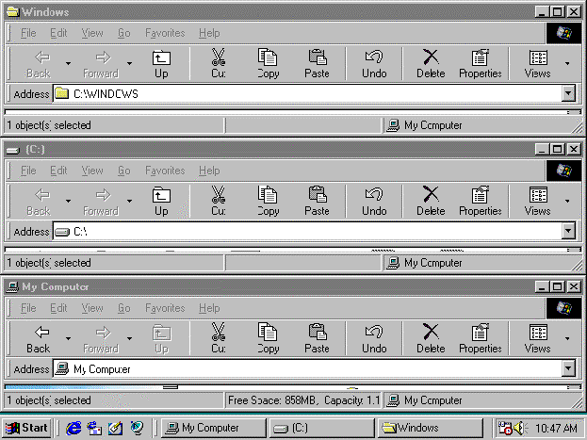Click Delete icon in the Windows folder window
The width and height of the screenshot is (587, 440).
click(x=431, y=62)
